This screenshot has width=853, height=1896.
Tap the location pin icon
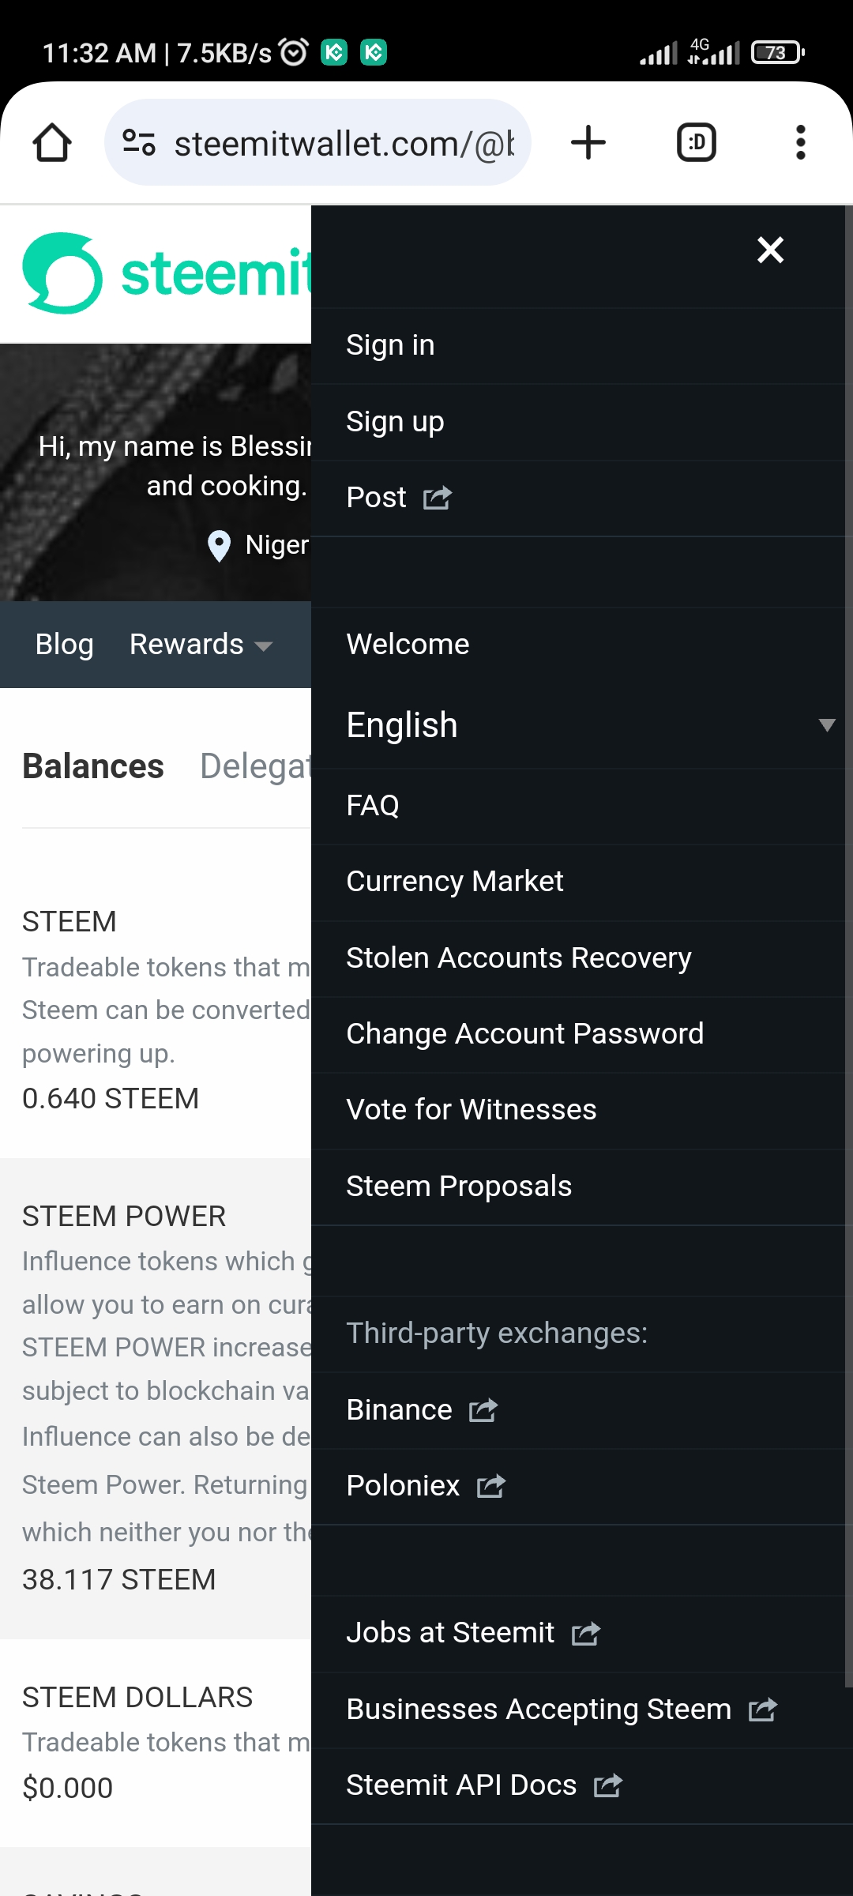[x=219, y=545]
